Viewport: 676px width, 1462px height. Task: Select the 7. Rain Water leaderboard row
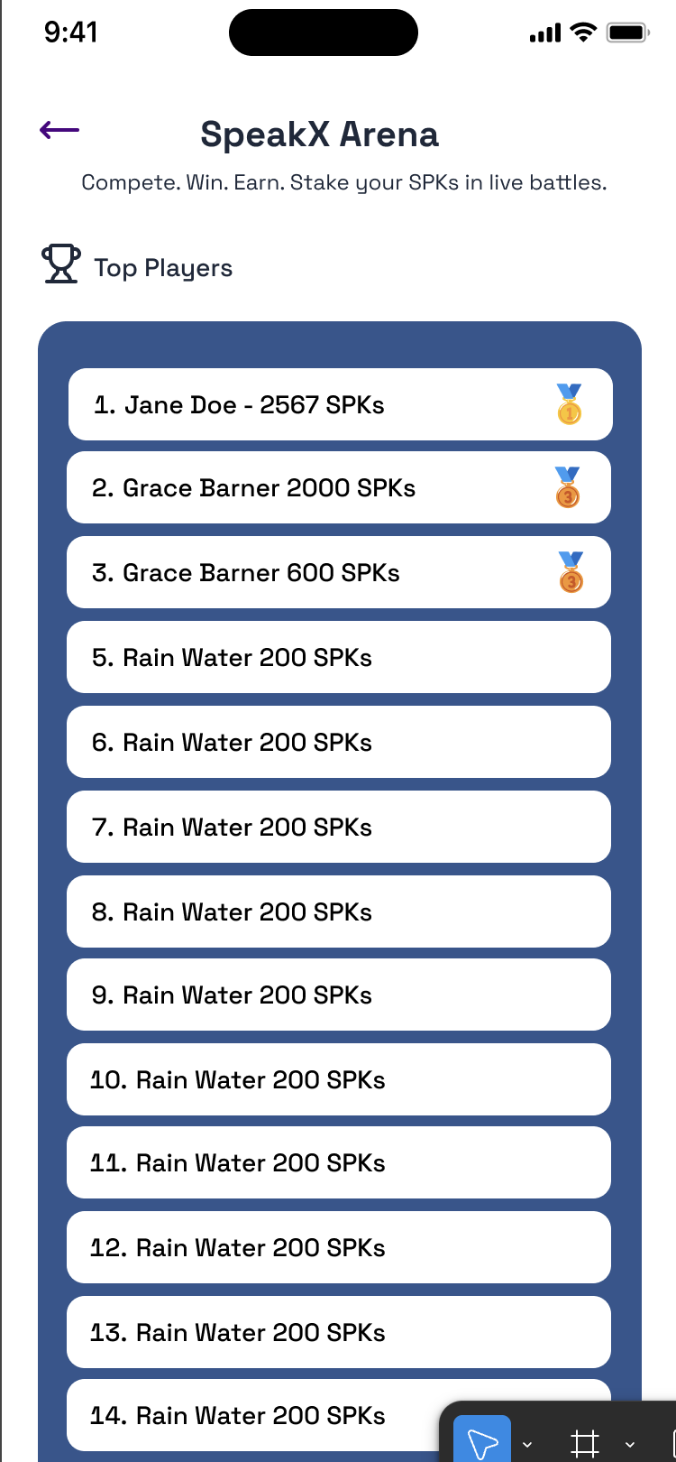[x=338, y=828]
